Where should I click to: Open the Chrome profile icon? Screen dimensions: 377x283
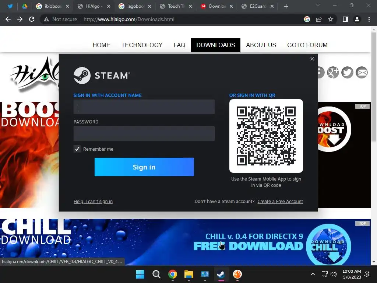(x=357, y=19)
